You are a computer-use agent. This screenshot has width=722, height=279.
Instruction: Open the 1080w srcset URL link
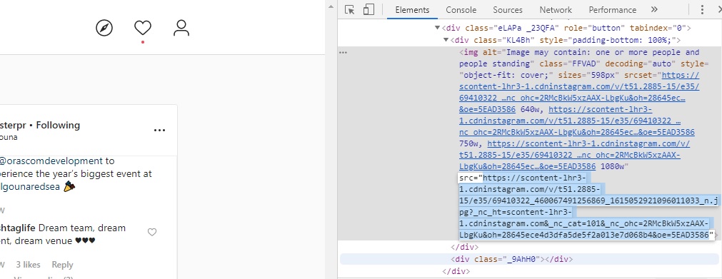click(x=575, y=155)
